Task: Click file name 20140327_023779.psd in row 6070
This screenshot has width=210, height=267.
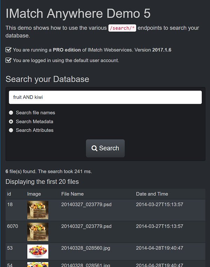Action: click(86, 226)
